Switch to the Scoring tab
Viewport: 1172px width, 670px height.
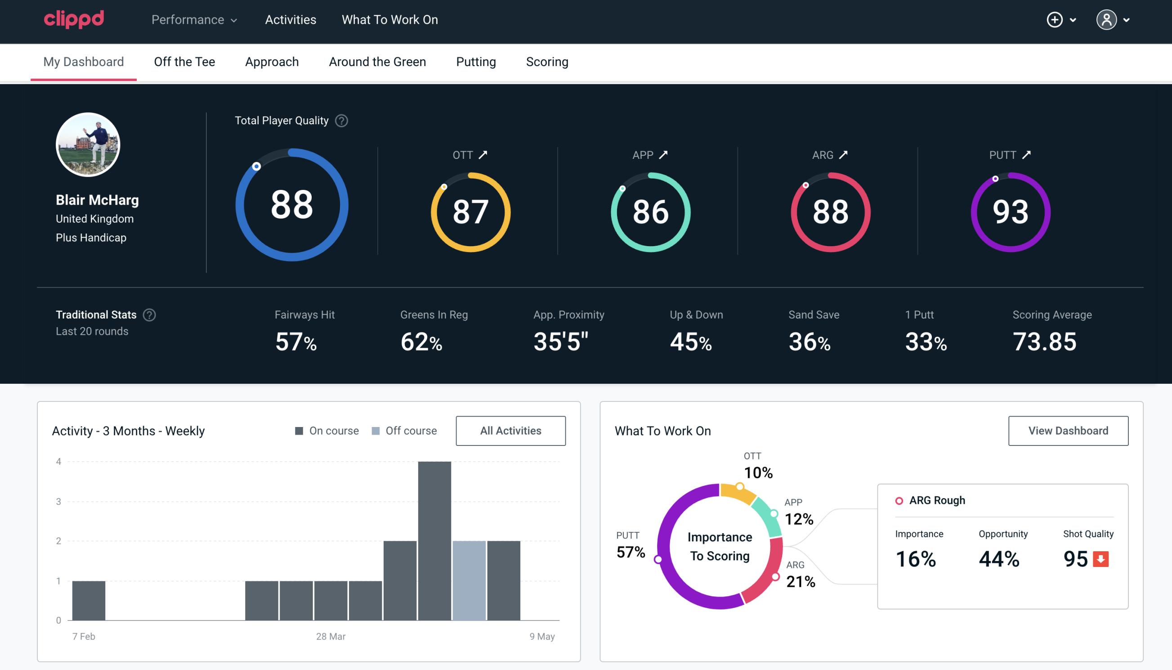[x=547, y=61]
